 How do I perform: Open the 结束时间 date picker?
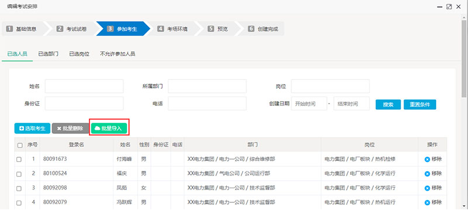click(351, 103)
